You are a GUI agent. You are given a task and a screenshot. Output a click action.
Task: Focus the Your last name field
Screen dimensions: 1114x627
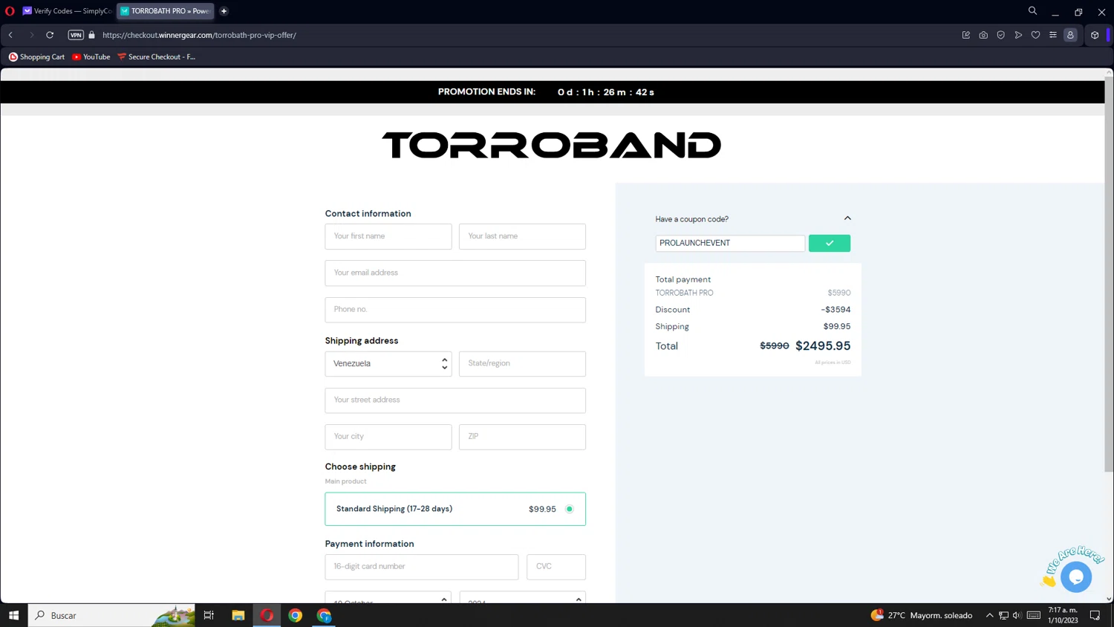[522, 236]
